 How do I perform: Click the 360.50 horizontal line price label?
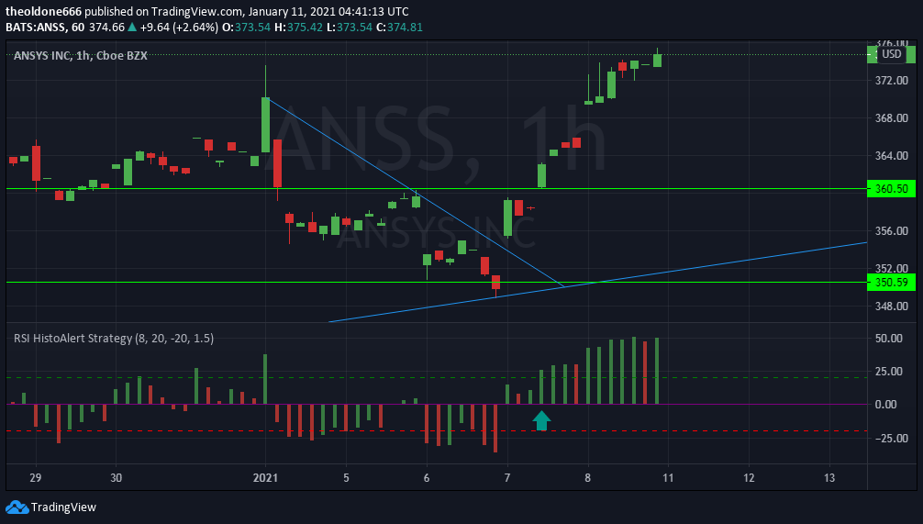pos(891,189)
